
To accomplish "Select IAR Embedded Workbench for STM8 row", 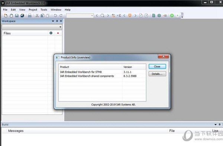I will [x=103, y=72].
